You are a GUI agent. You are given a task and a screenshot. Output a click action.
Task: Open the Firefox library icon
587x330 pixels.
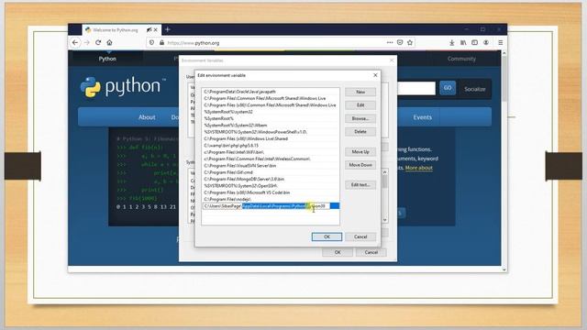pyautogui.click(x=463, y=43)
